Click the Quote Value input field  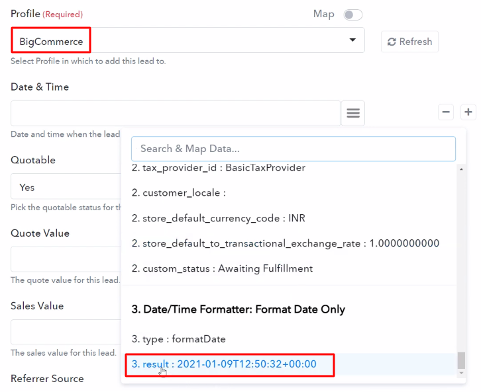coord(66,259)
